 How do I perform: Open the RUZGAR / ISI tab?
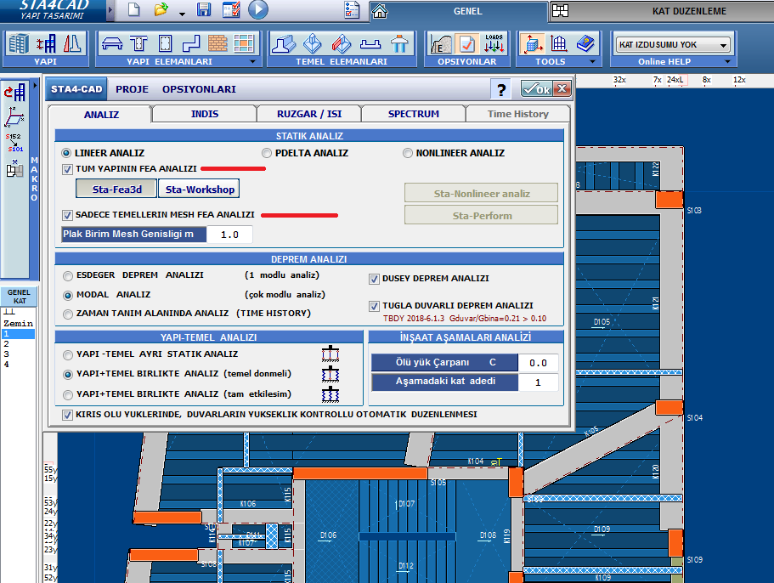308,114
